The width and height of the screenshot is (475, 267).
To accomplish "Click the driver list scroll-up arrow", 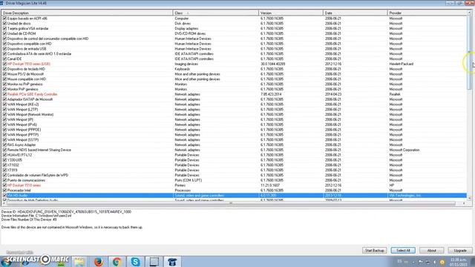I will coord(469,13).
